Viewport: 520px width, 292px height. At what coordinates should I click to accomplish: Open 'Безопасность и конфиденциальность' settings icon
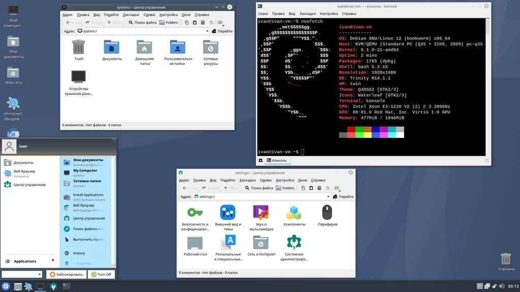(195, 212)
